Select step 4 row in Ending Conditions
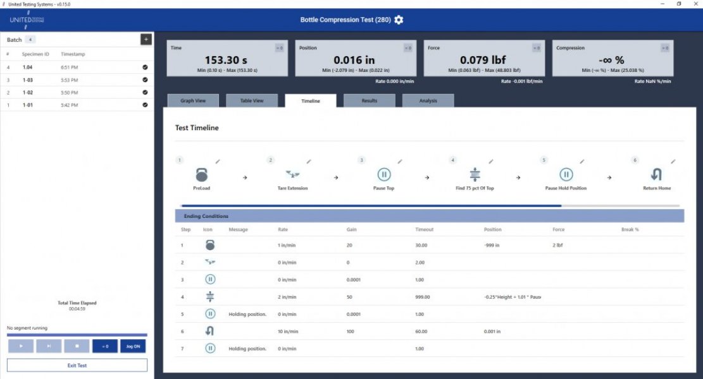Screen dimensions: 703x379 click(430, 297)
